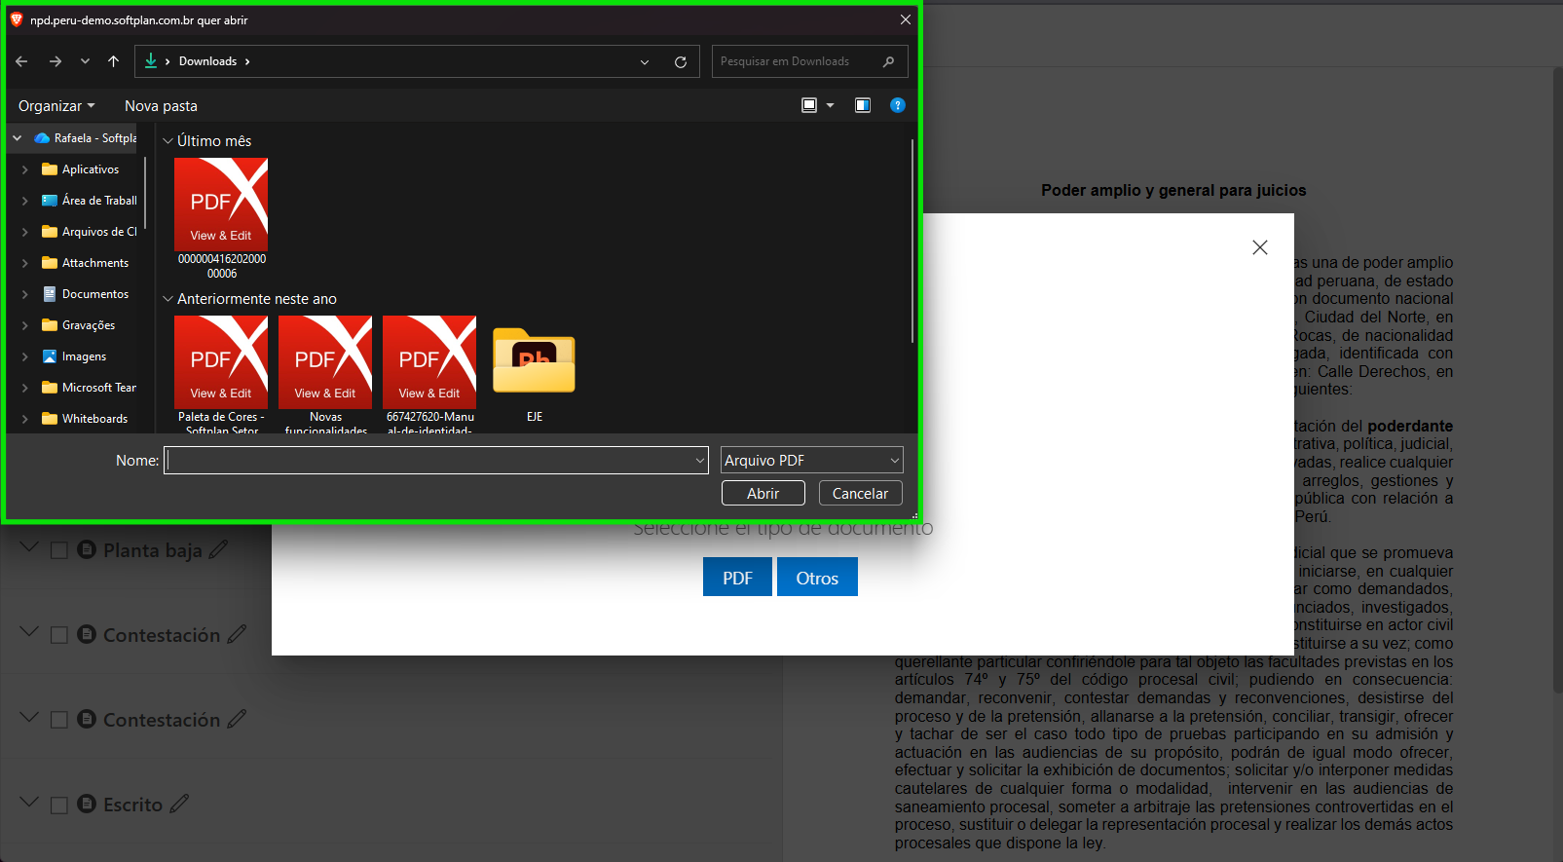Click the Escrito document icon

click(x=87, y=805)
